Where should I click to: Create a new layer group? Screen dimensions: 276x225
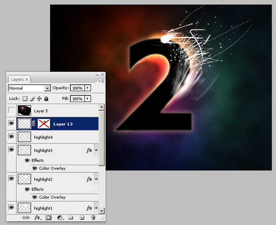[x=70, y=217]
